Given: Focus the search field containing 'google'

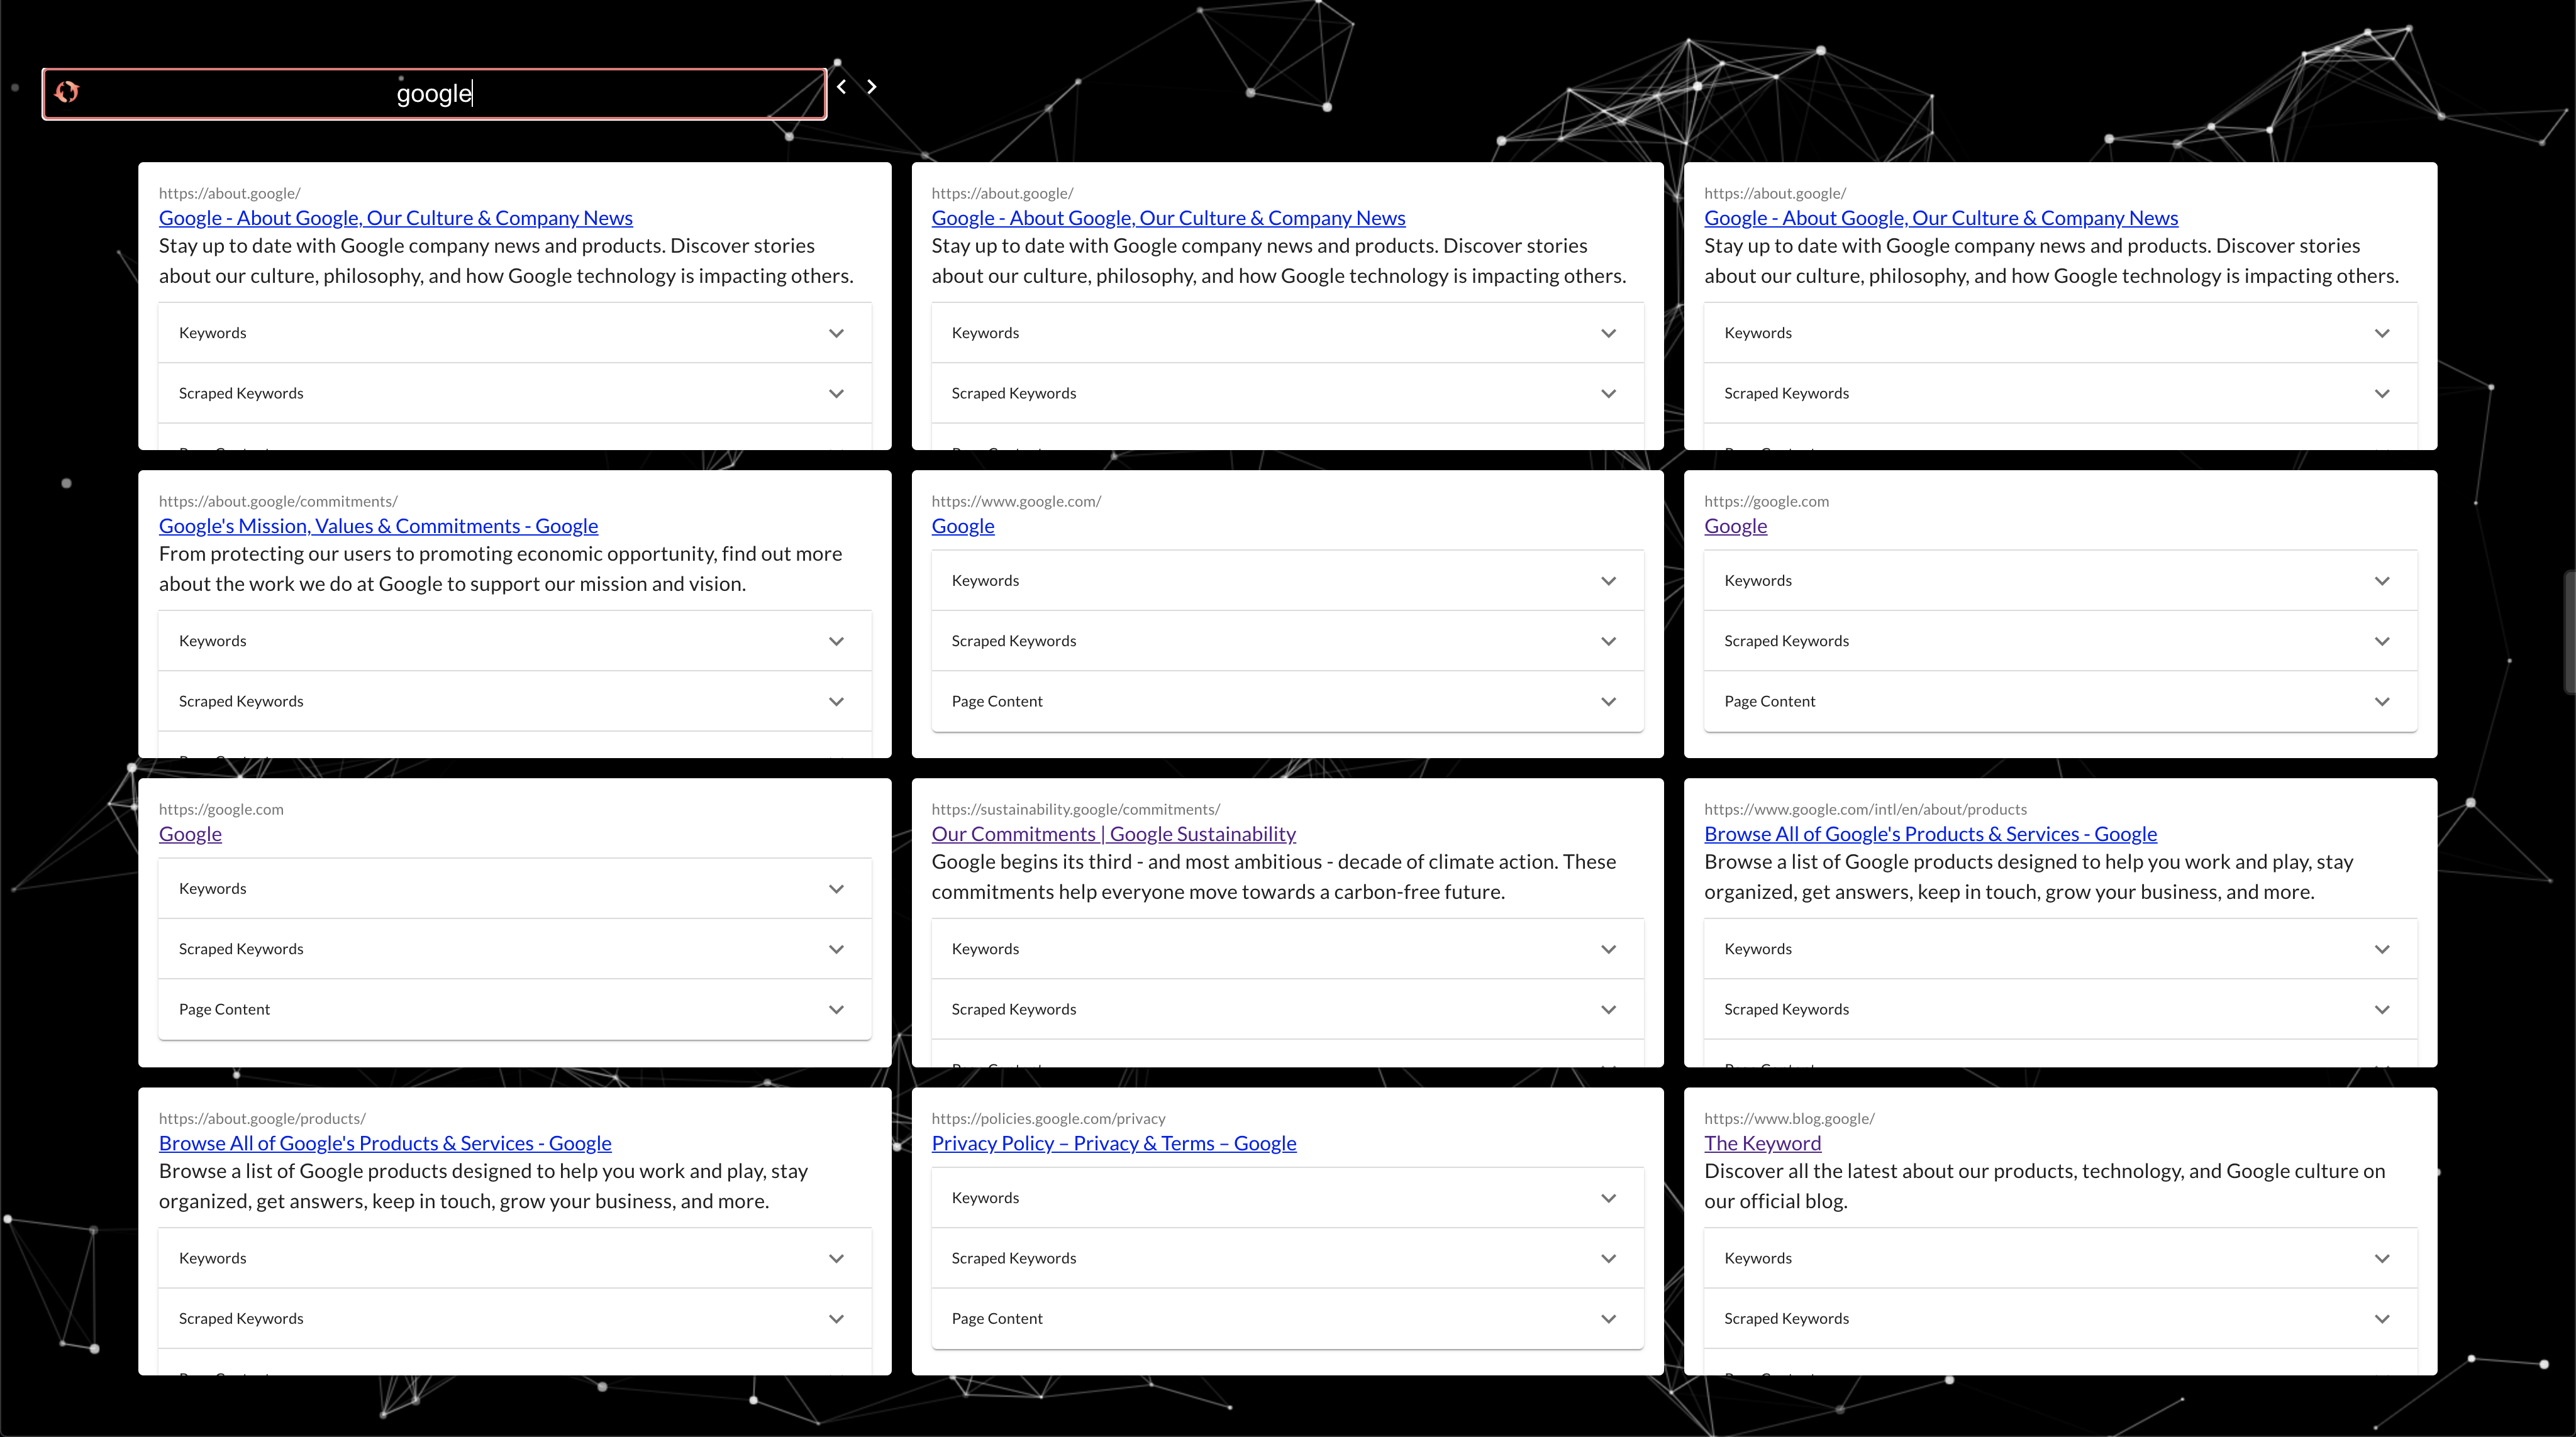Looking at the screenshot, I should coord(434,94).
